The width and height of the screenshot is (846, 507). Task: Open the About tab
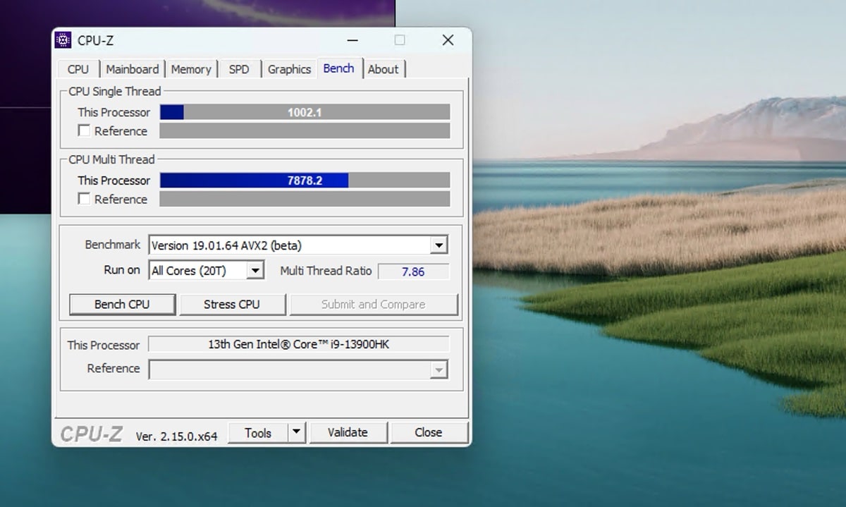pos(383,69)
